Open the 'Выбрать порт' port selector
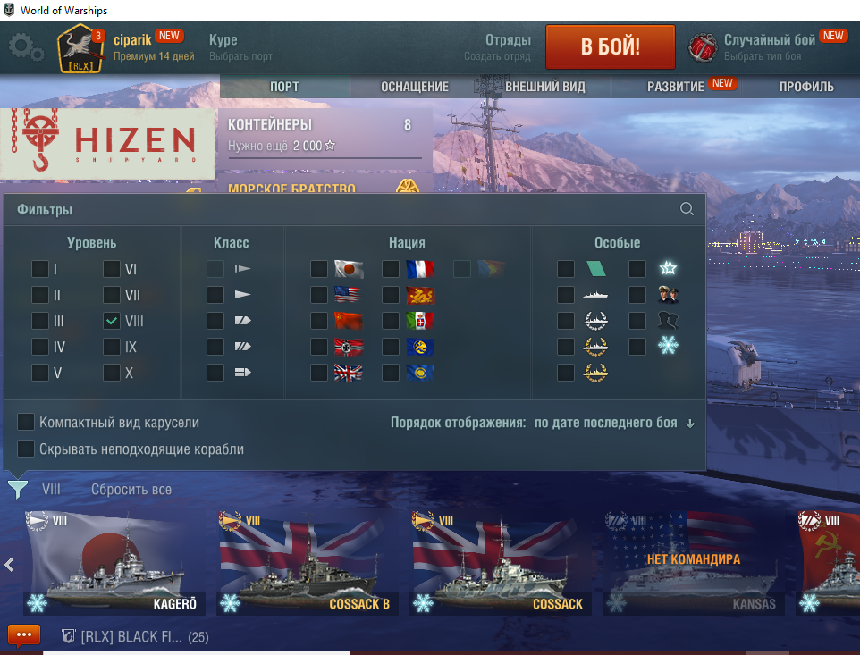This screenshot has width=860, height=655. pos(240,56)
